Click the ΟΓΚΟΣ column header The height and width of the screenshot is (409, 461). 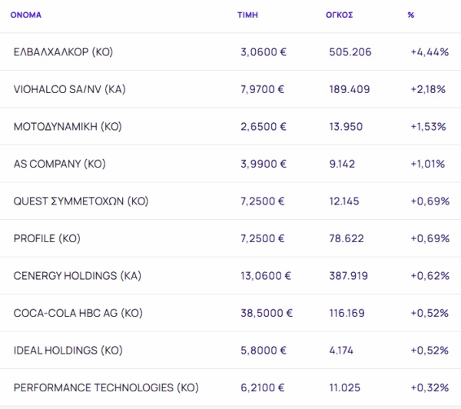pyautogui.click(x=339, y=15)
